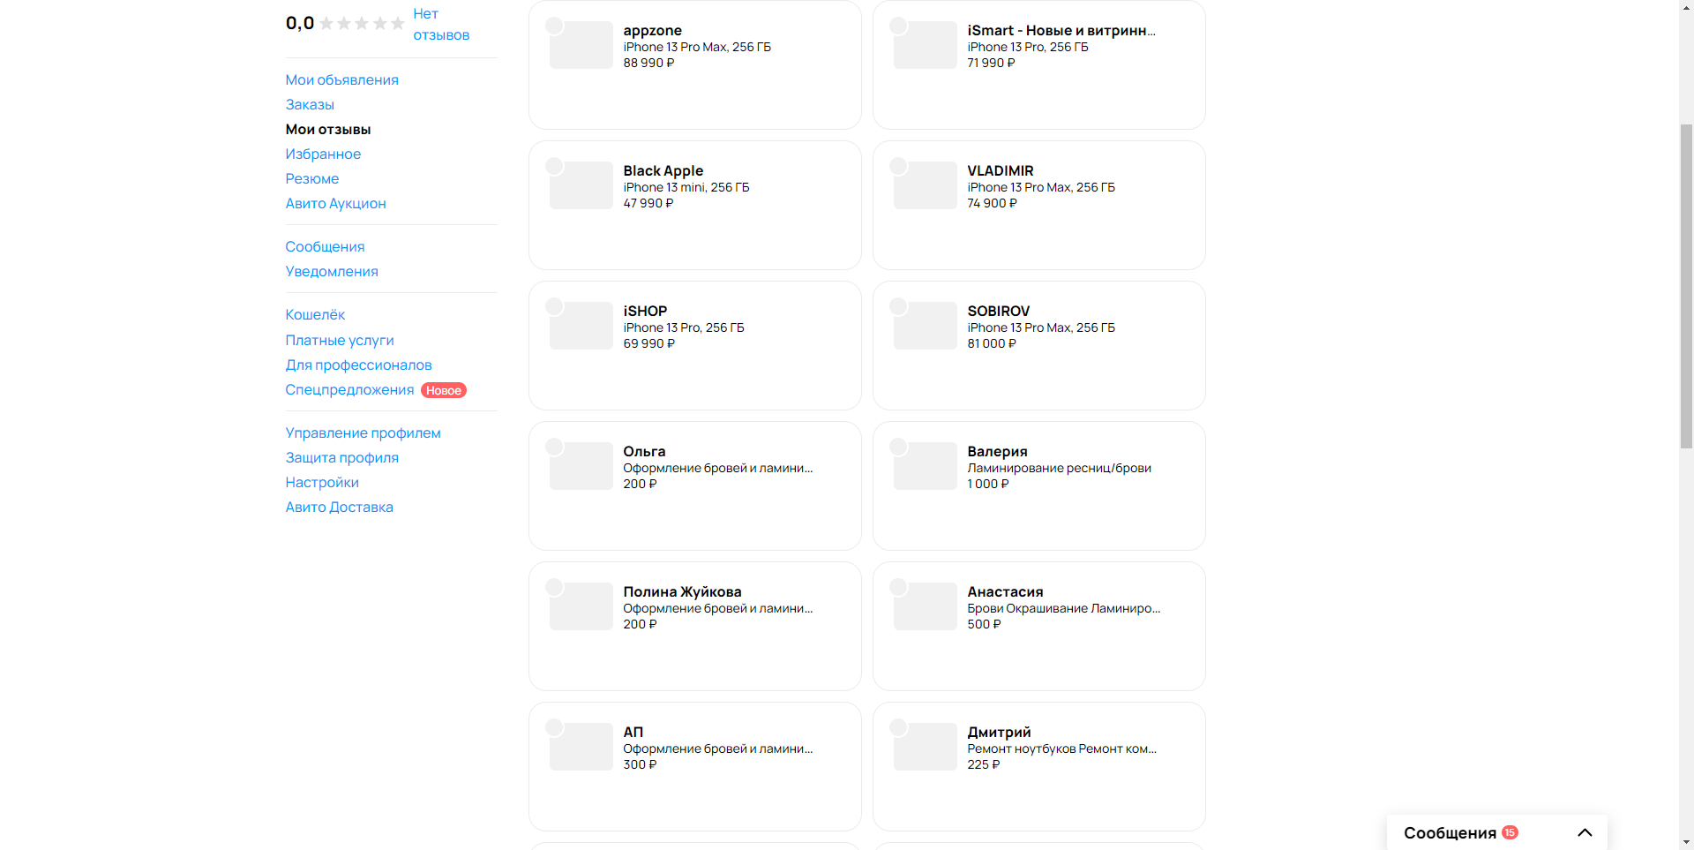The width and height of the screenshot is (1694, 850).
Task: Open the Валерия seller avatar
Action: (898, 447)
